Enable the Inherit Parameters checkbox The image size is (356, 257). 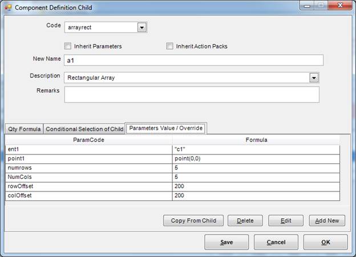coord(68,46)
